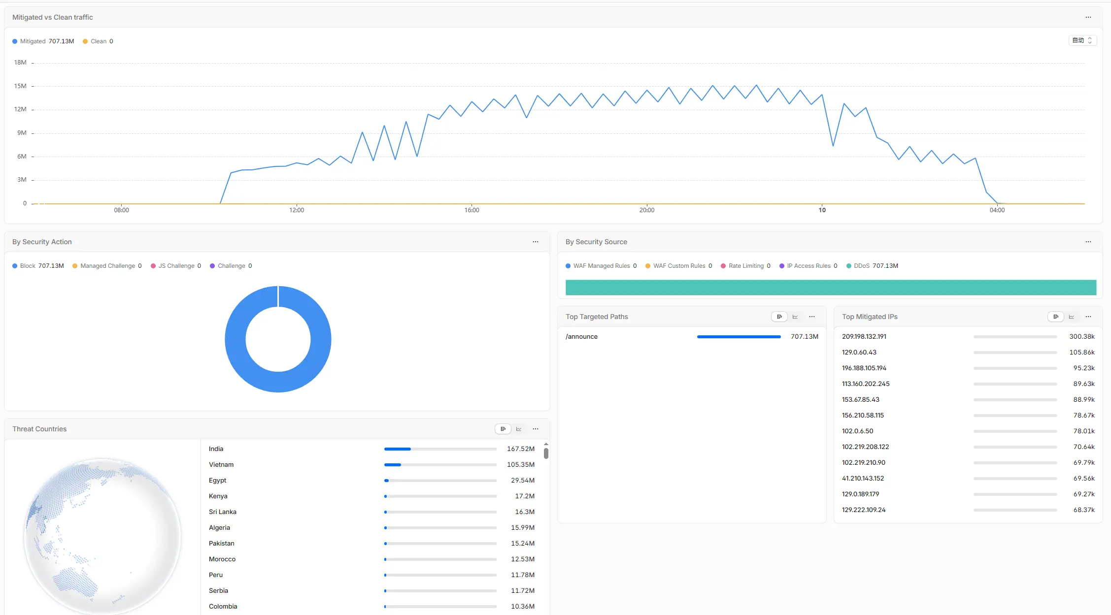This screenshot has height=615, width=1111.
Task: Open By Security Action panel options menu
Action: [535, 242]
